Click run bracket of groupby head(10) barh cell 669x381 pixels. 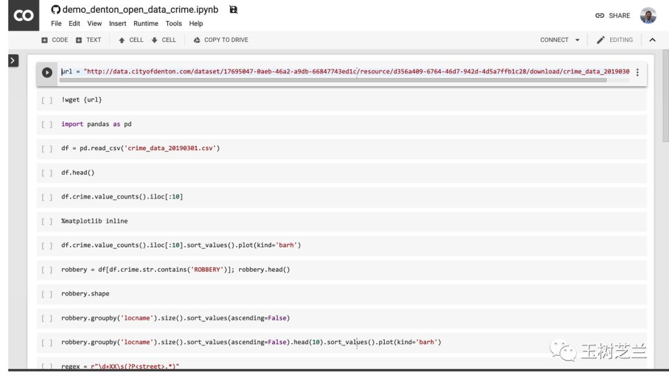(47, 343)
